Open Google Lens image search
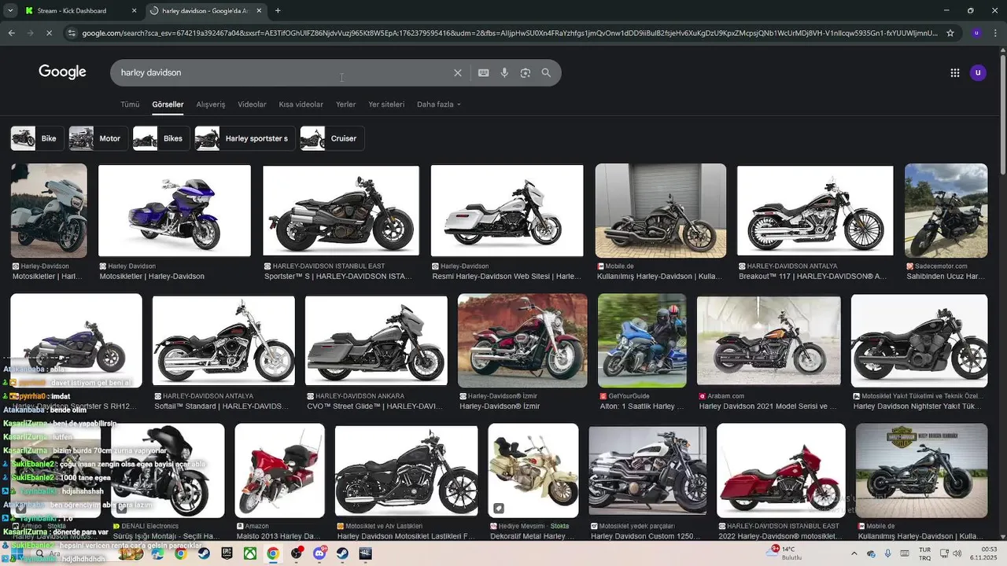 click(525, 72)
